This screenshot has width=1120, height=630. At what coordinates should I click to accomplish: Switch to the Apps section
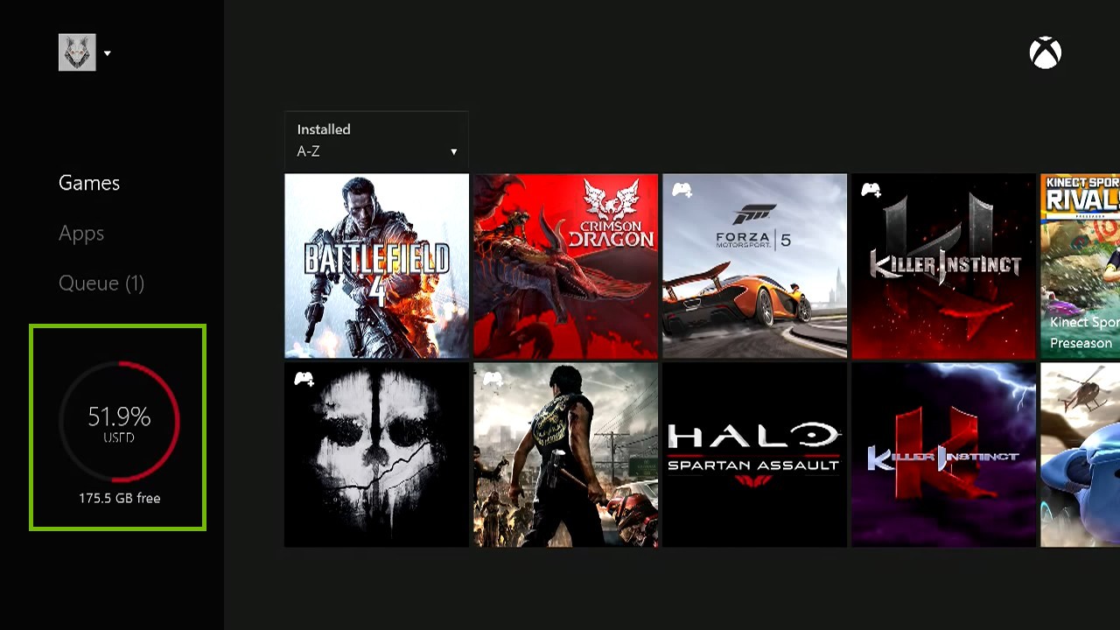[x=81, y=233]
